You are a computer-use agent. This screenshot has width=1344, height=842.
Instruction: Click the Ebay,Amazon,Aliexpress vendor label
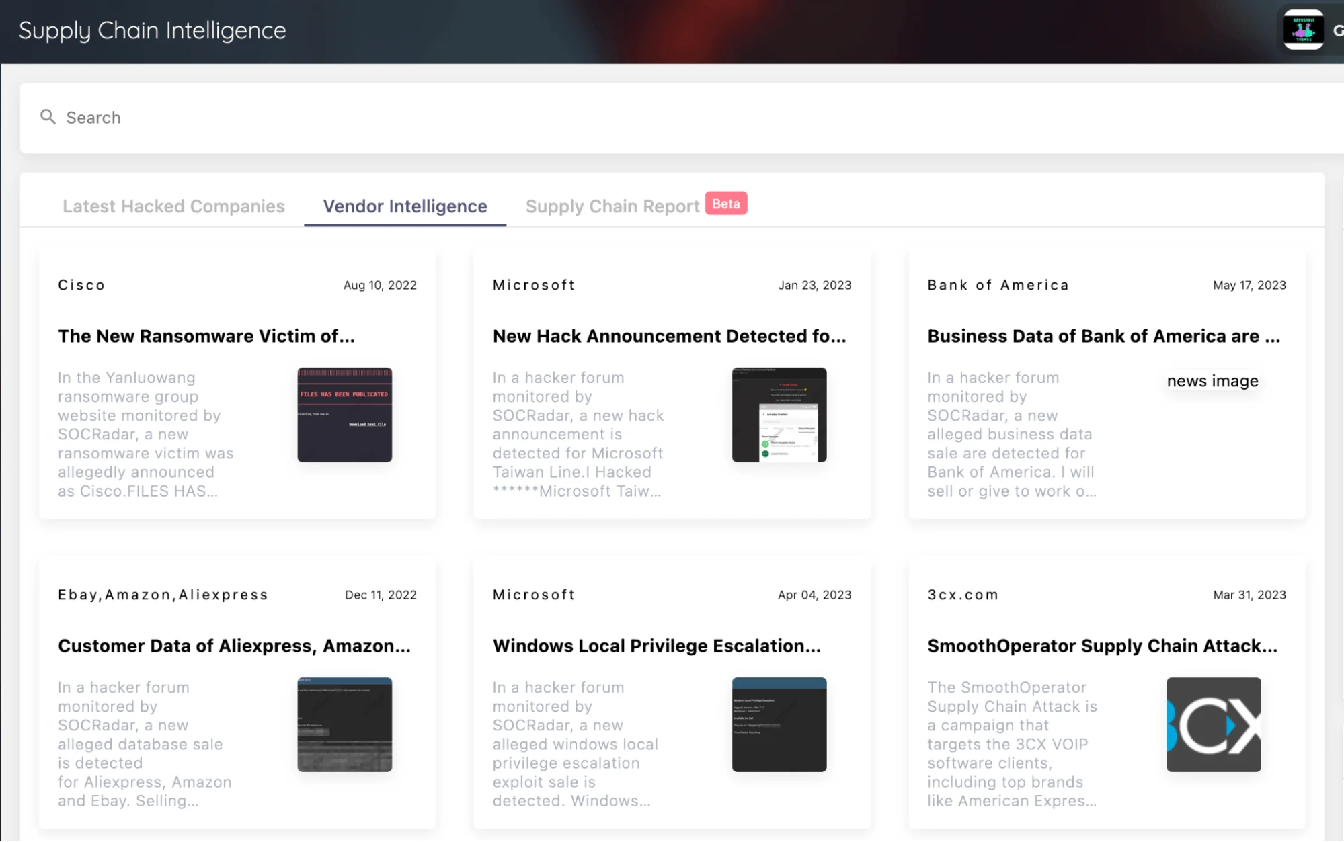[163, 595]
